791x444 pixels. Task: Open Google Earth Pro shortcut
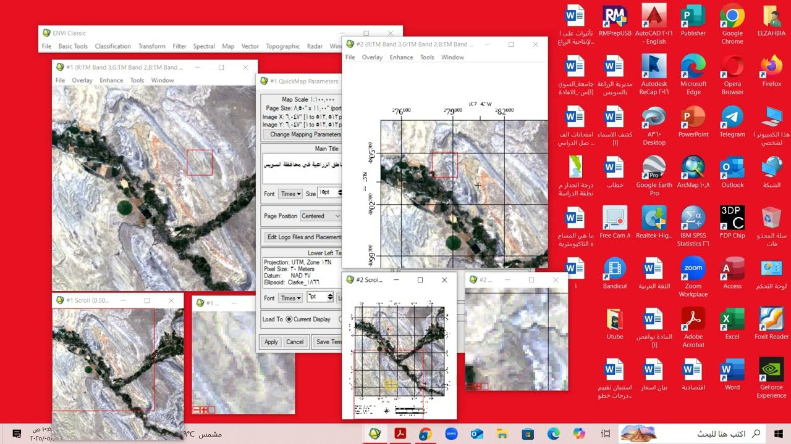tap(654, 176)
